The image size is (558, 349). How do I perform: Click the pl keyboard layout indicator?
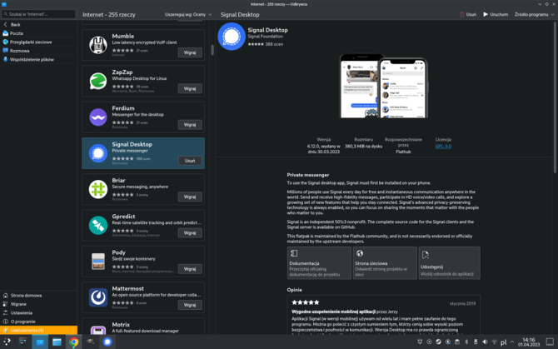pos(503,342)
